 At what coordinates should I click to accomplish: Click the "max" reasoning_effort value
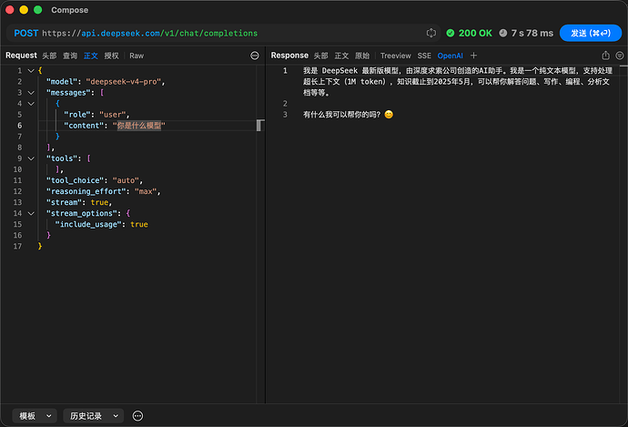click(x=146, y=191)
